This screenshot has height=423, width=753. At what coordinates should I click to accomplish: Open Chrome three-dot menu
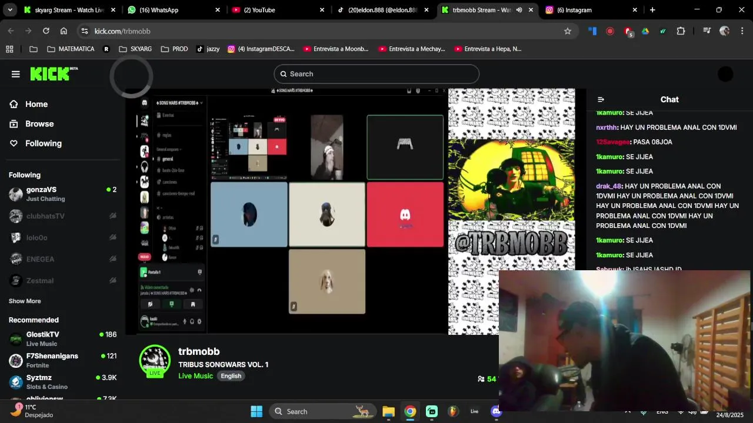pos(742,31)
